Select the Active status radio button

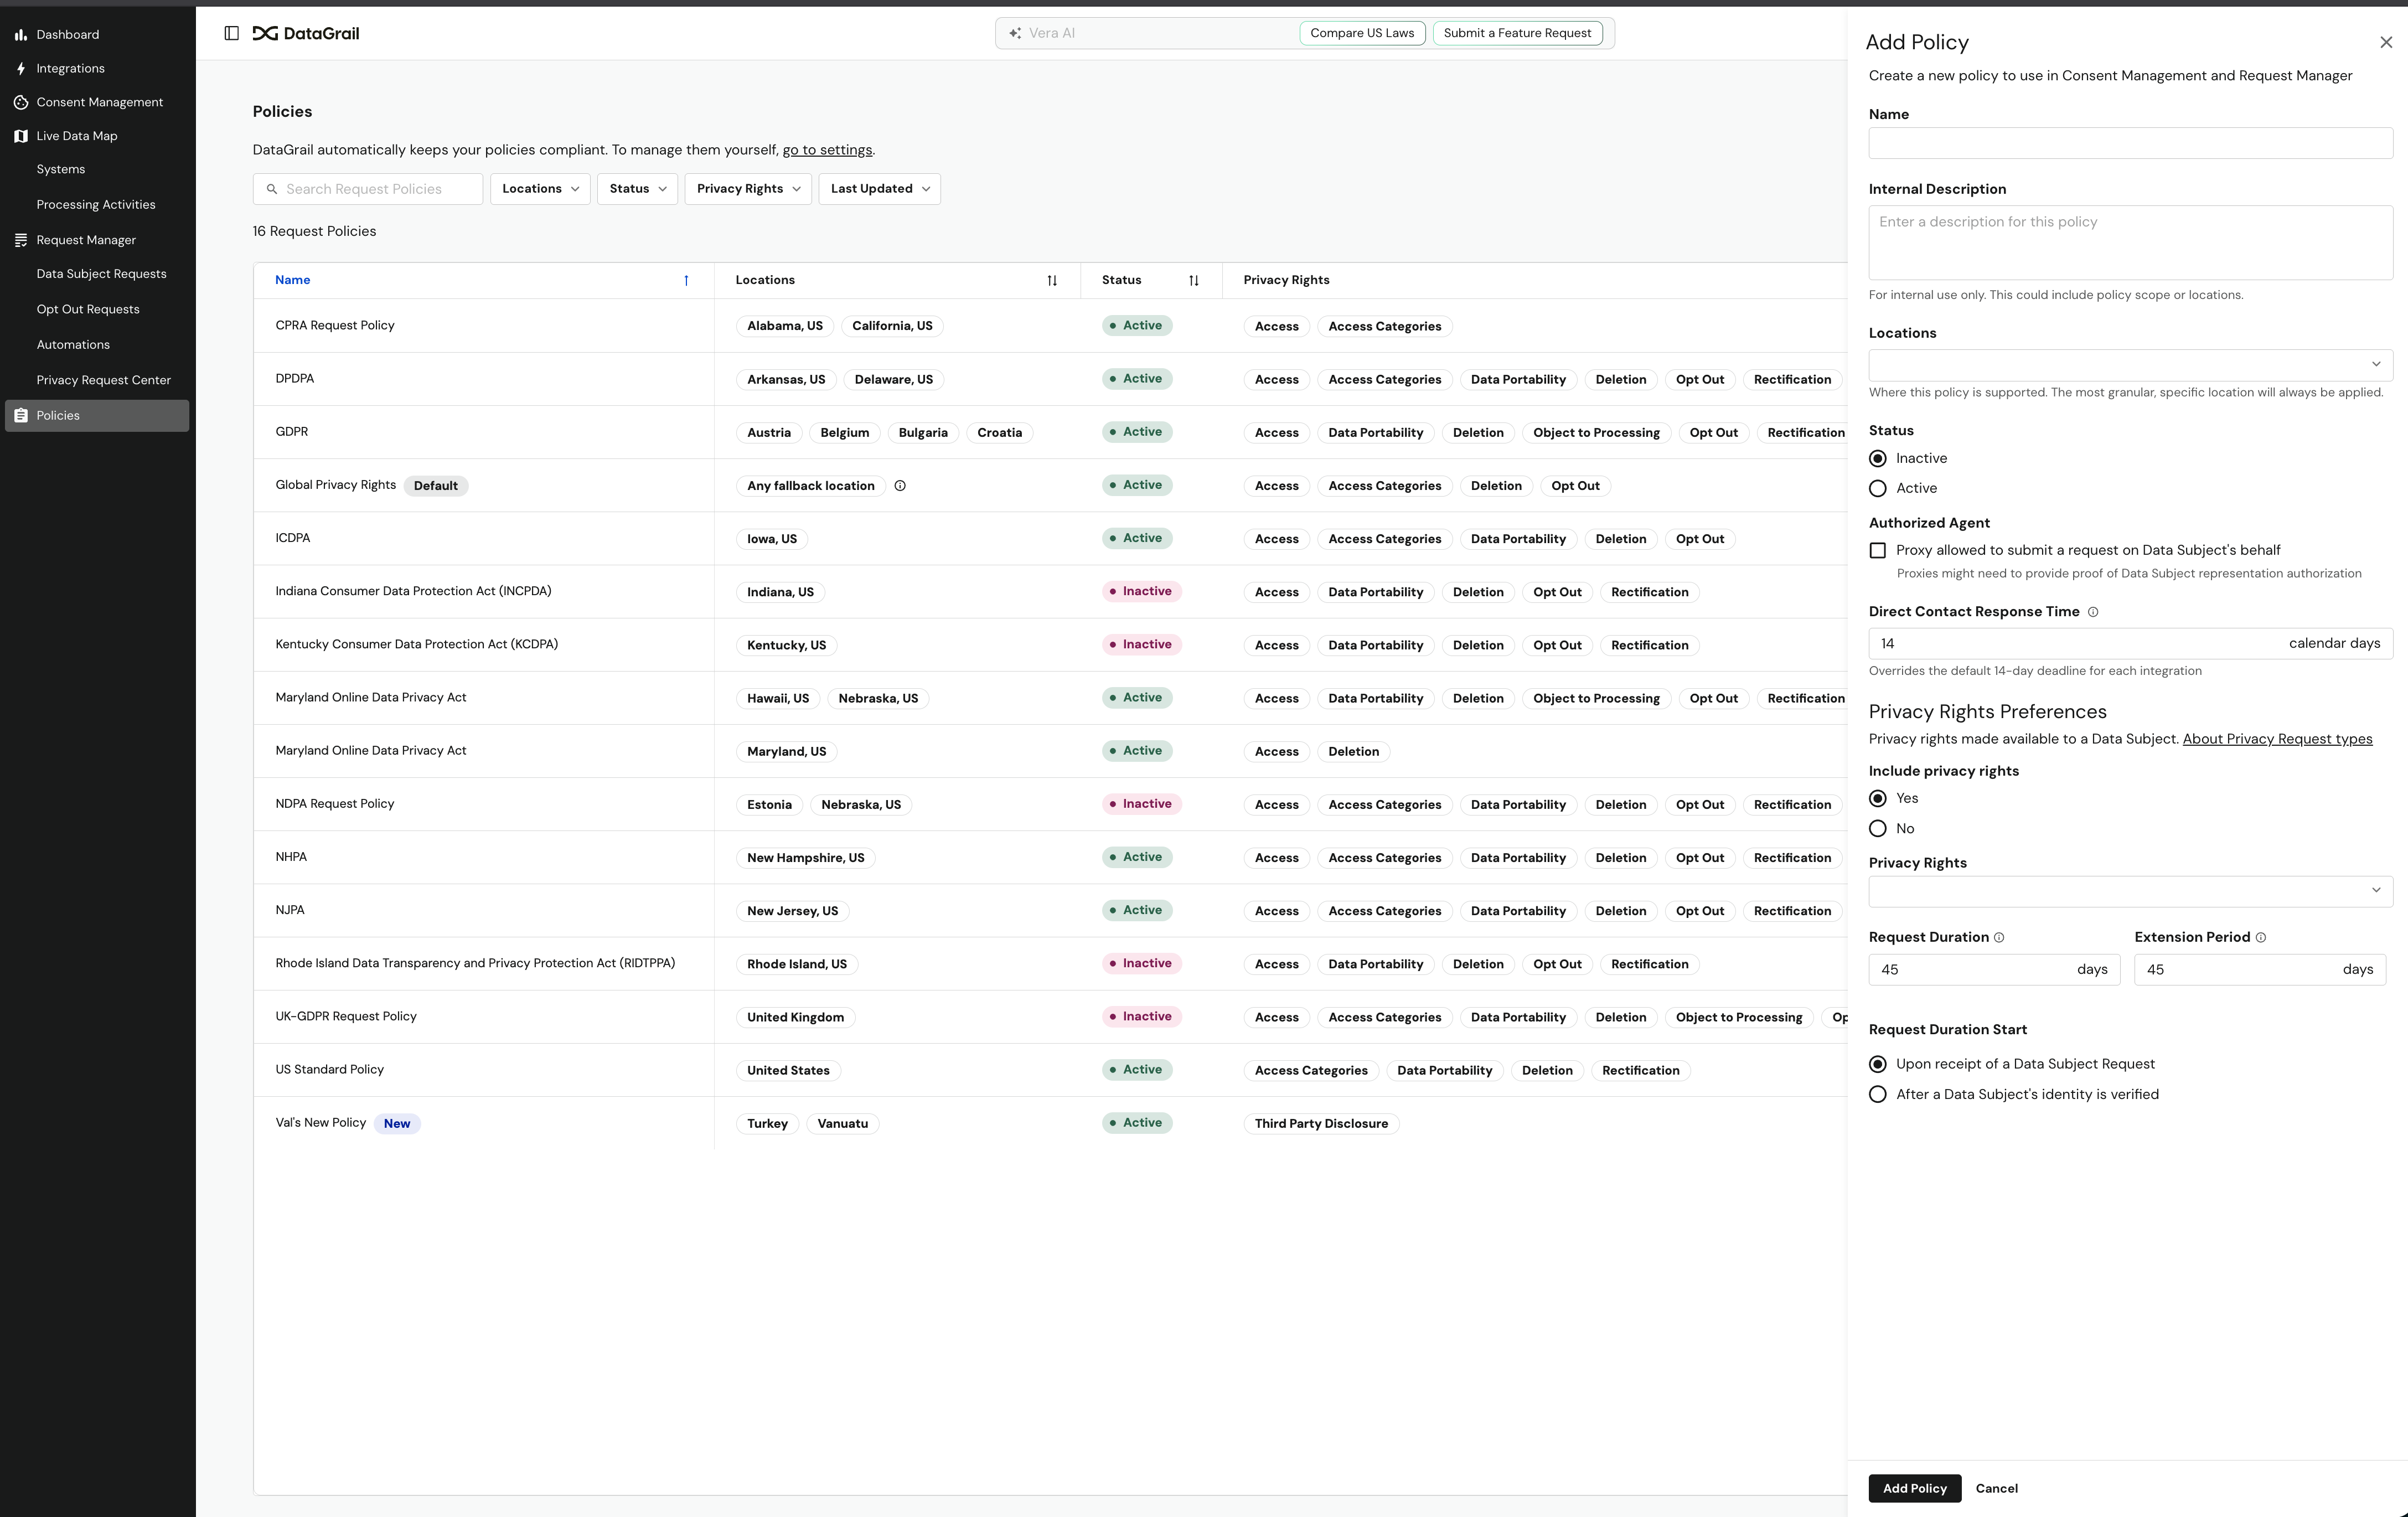point(1878,488)
